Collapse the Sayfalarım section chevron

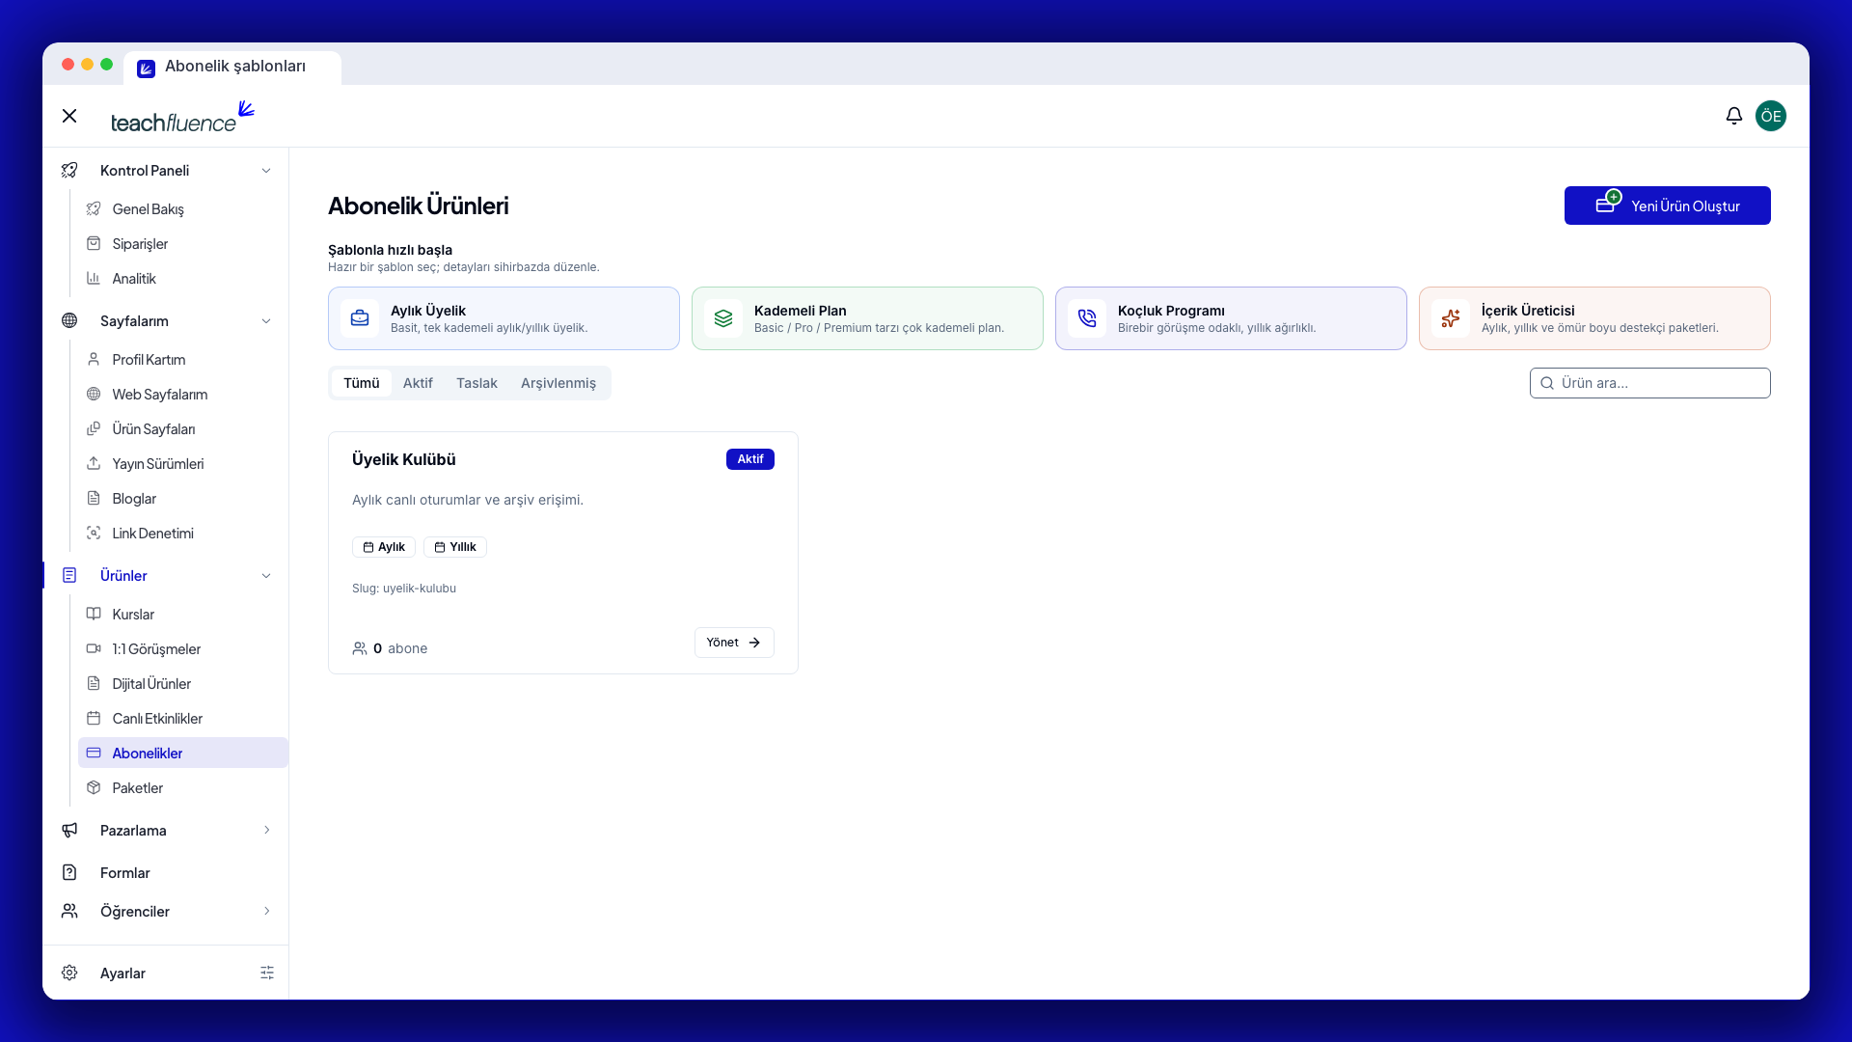[266, 321]
